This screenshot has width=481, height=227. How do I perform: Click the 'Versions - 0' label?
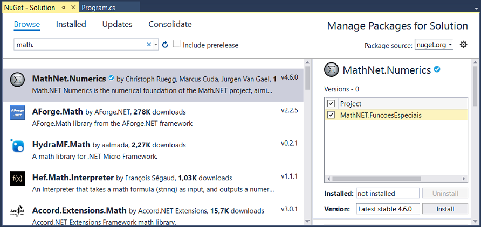(x=341, y=89)
